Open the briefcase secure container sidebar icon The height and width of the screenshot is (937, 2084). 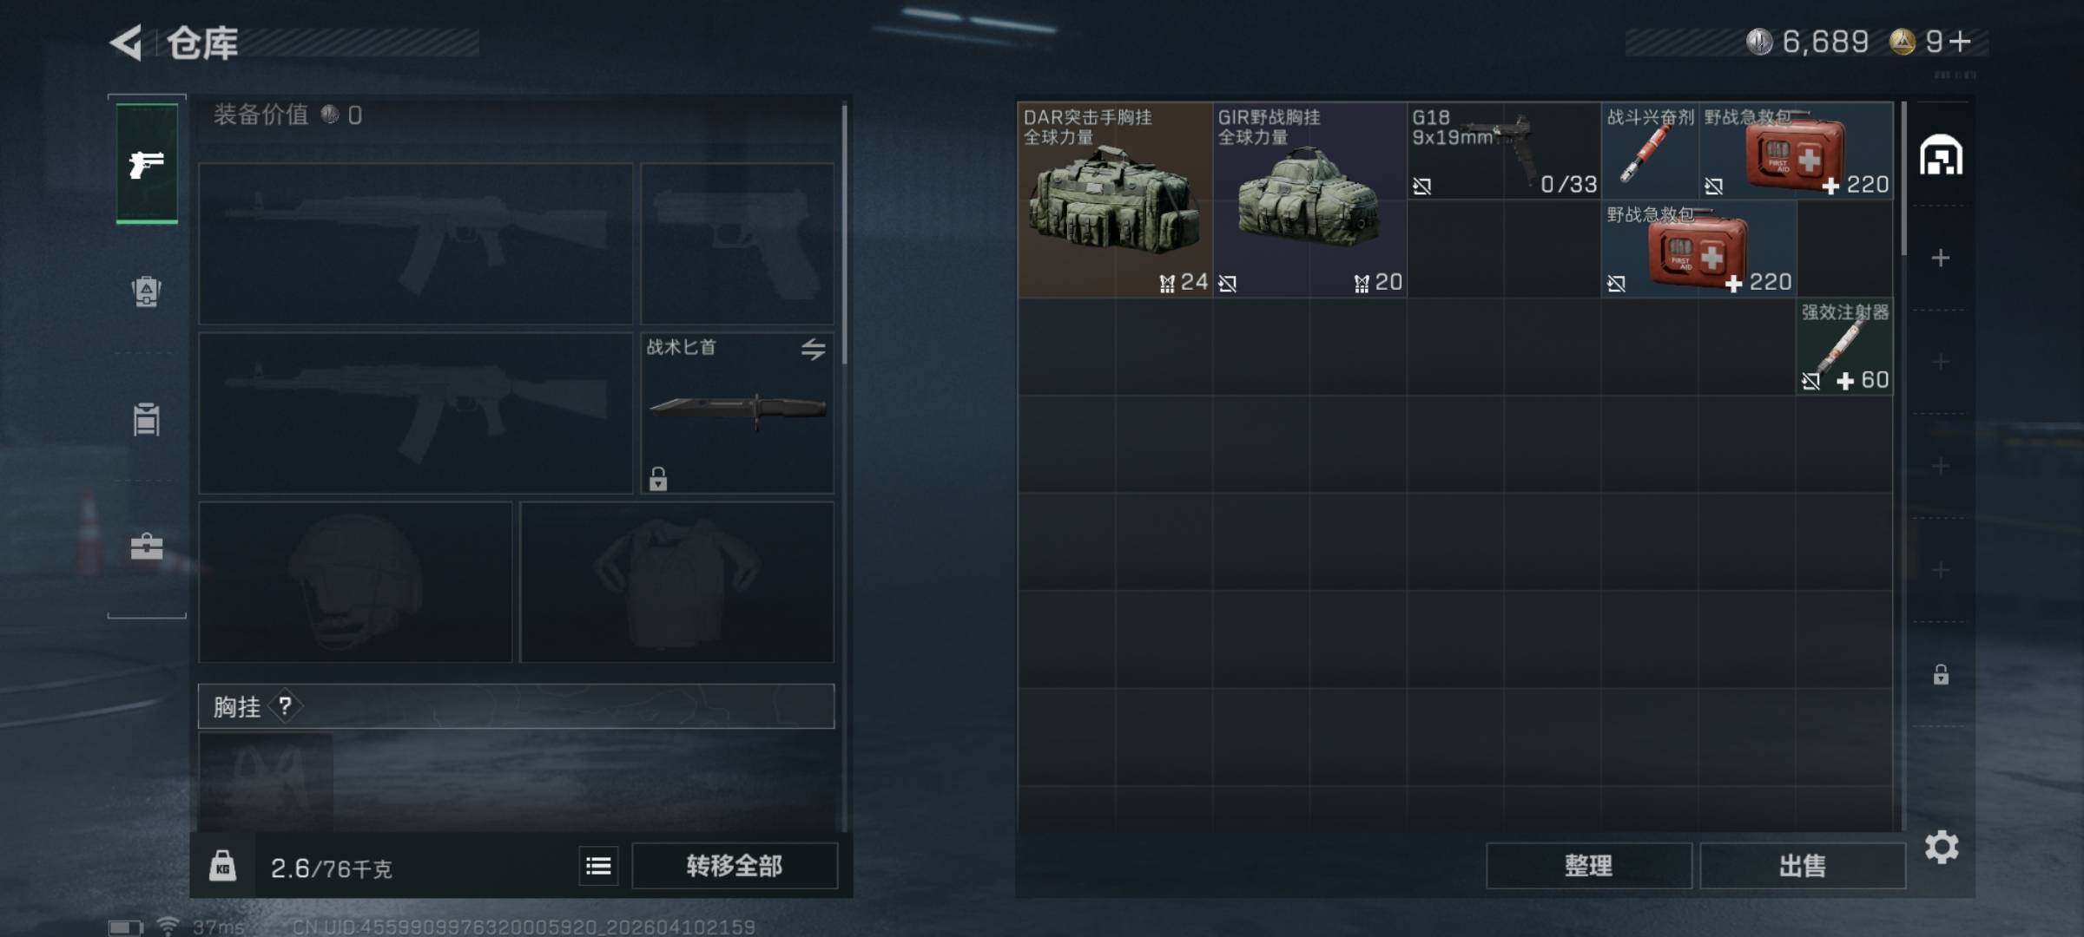(x=147, y=547)
